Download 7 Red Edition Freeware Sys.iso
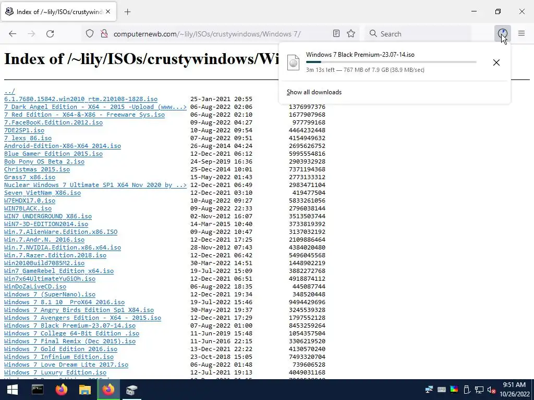This screenshot has width=534, height=400. click(x=84, y=115)
